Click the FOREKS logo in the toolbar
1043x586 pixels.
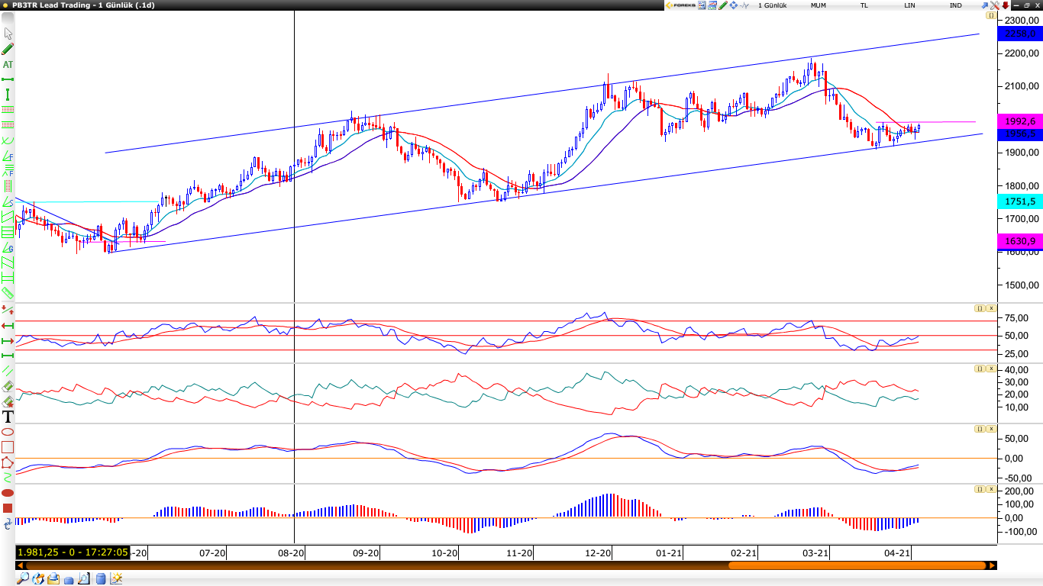point(680,5)
